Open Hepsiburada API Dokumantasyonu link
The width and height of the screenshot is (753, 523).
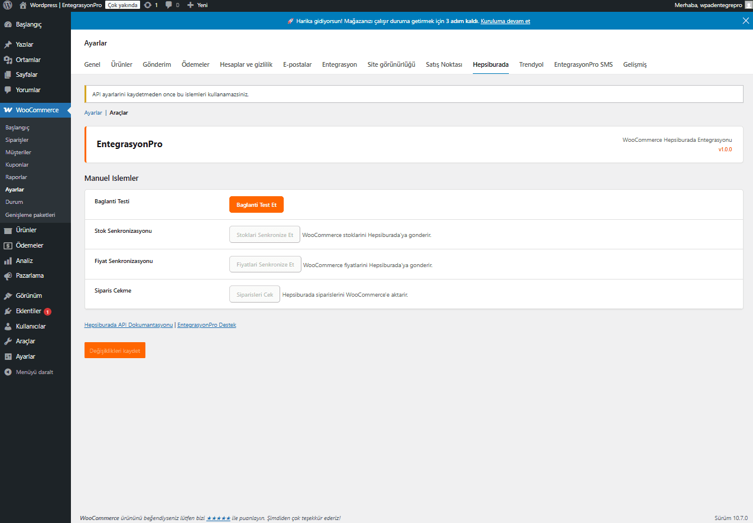pos(129,325)
